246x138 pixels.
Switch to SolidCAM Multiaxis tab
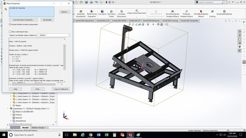[x=151, y=21]
